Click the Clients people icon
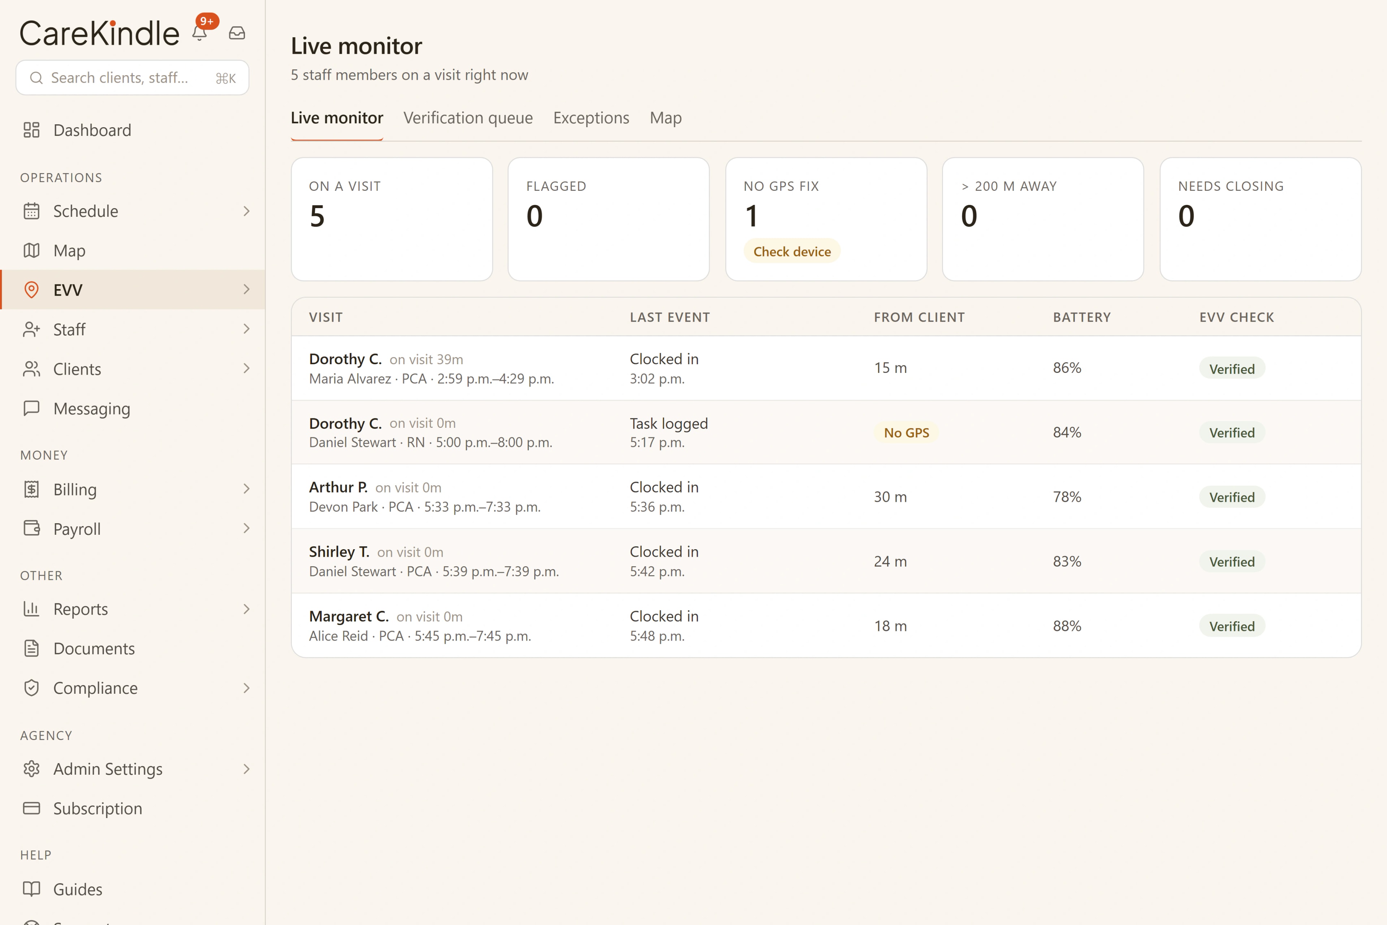 pos(31,369)
